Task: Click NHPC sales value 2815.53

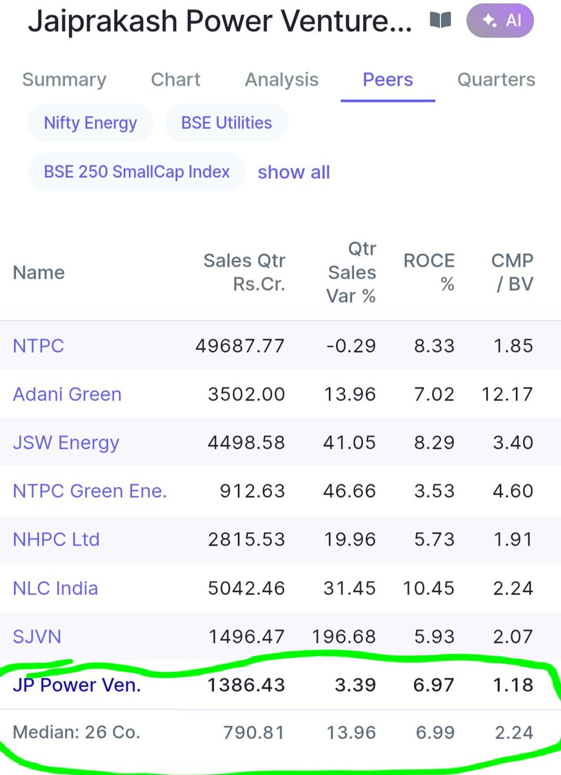Action: [x=246, y=539]
